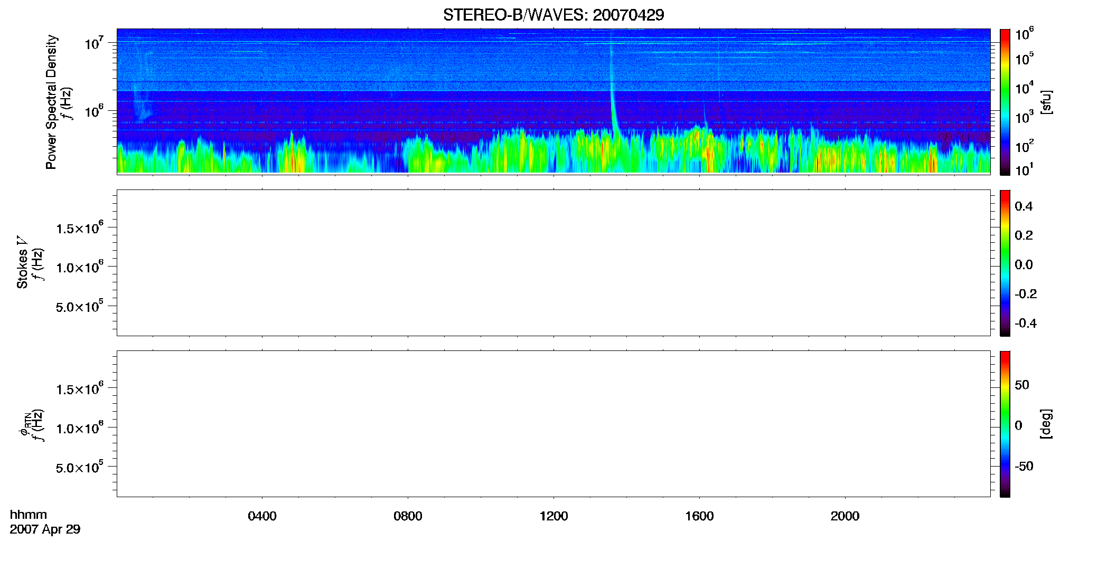The height and width of the screenshot is (570, 1107).
Task: Click the Stokes V color bar
Action: [x=1005, y=263]
